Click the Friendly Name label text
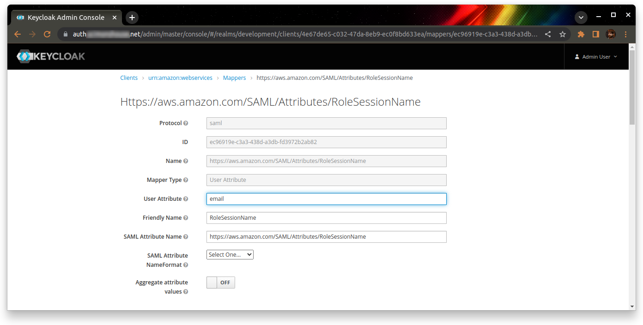 pyautogui.click(x=162, y=218)
